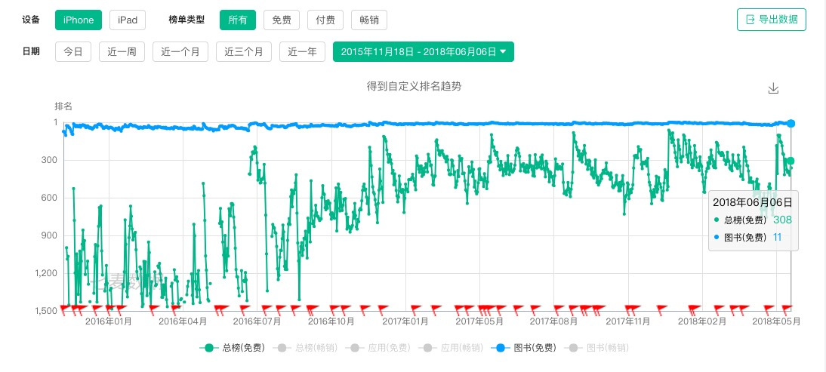The width and height of the screenshot is (826, 372).
Task: Select the 近一个月 date range
Action: click(180, 51)
